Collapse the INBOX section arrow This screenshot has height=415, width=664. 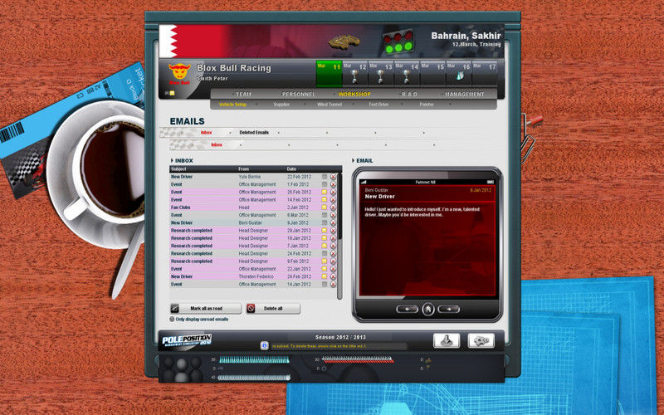click(x=172, y=160)
